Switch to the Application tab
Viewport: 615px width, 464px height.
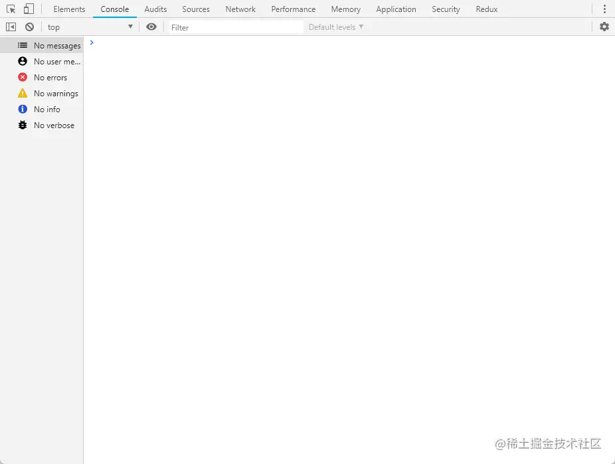(x=396, y=9)
